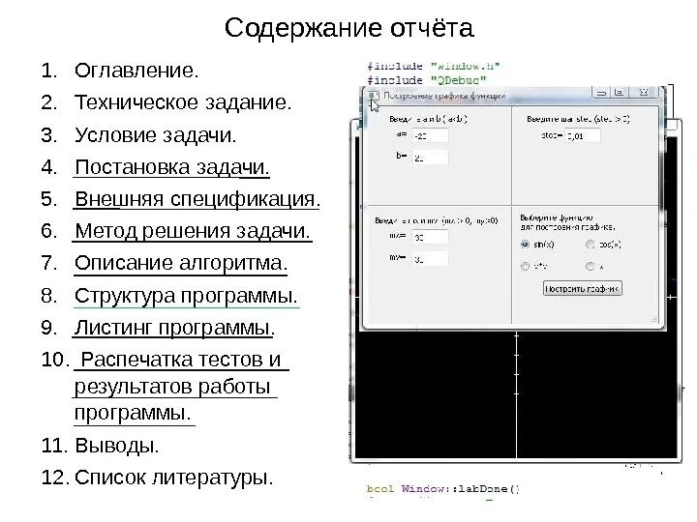This screenshot has width=697, height=522.
Task: Click the 'Построить график' button
Action: (x=583, y=288)
